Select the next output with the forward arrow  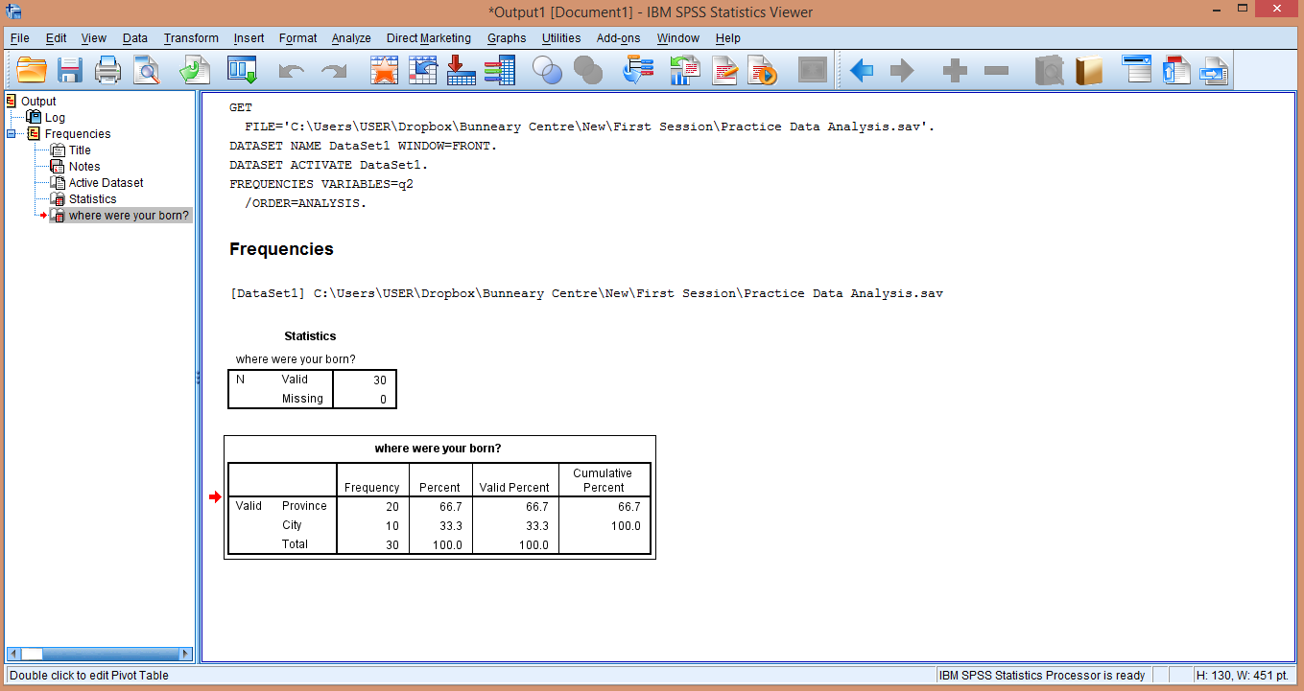[x=900, y=69]
